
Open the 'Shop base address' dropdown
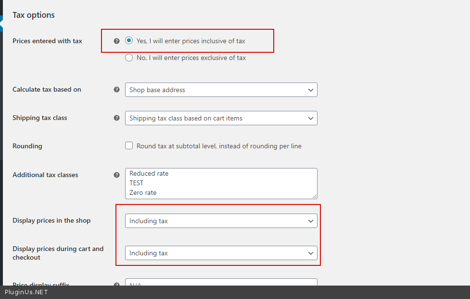click(221, 90)
